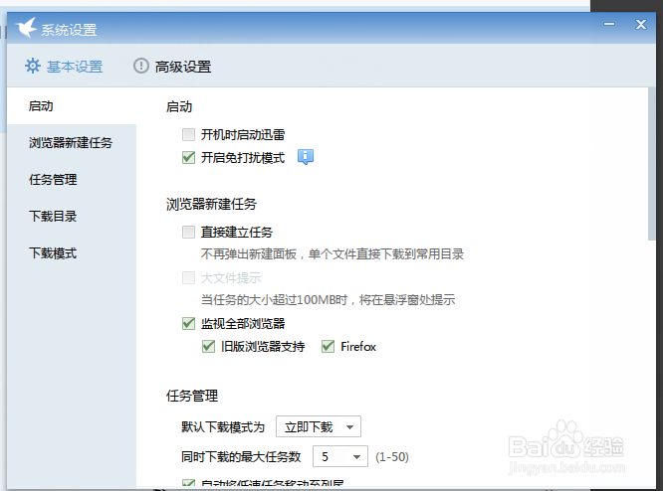The image size is (663, 491).
Task: Click the blue info icon next to 开启免打扰模式
Action: coord(306,157)
